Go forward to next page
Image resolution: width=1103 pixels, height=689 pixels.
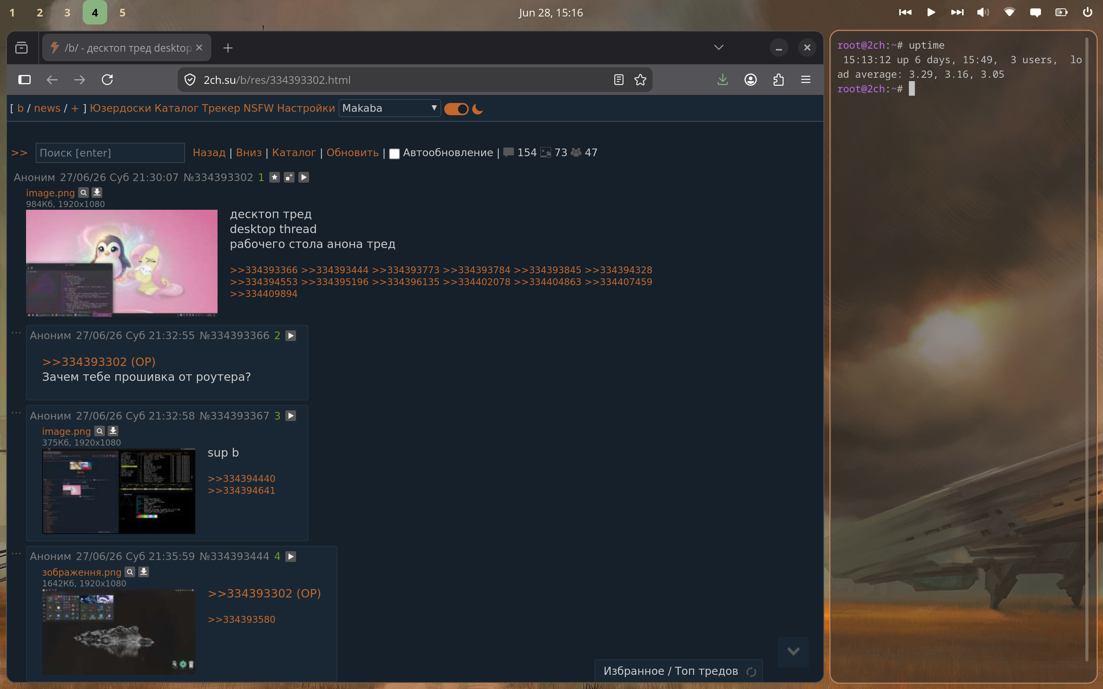click(x=79, y=80)
